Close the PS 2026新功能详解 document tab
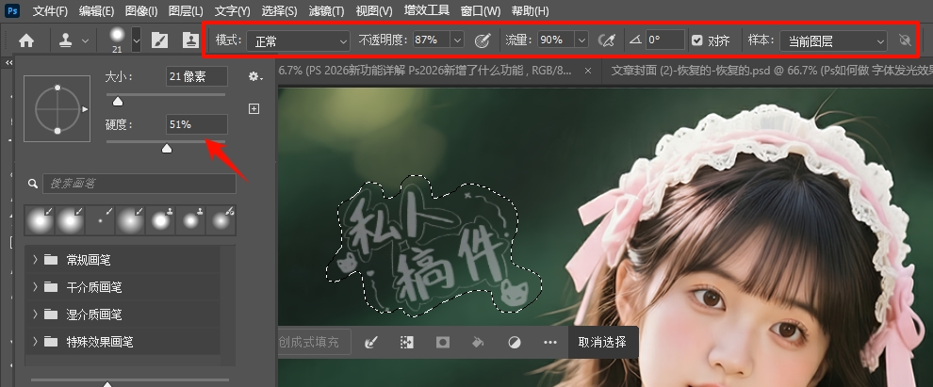Screen dimensions: 933x387 pyautogui.click(x=588, y=70)
